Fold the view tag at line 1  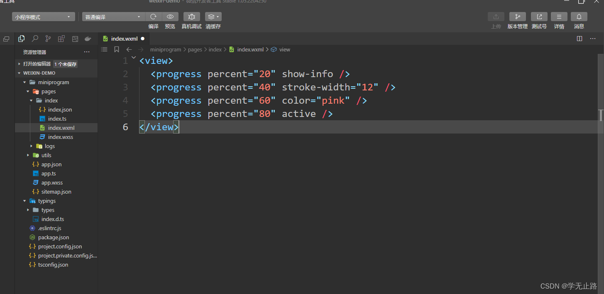point(133,58)
